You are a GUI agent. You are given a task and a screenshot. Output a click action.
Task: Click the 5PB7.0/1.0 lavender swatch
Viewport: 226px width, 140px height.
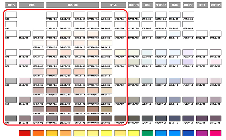(x=188, y=62)
